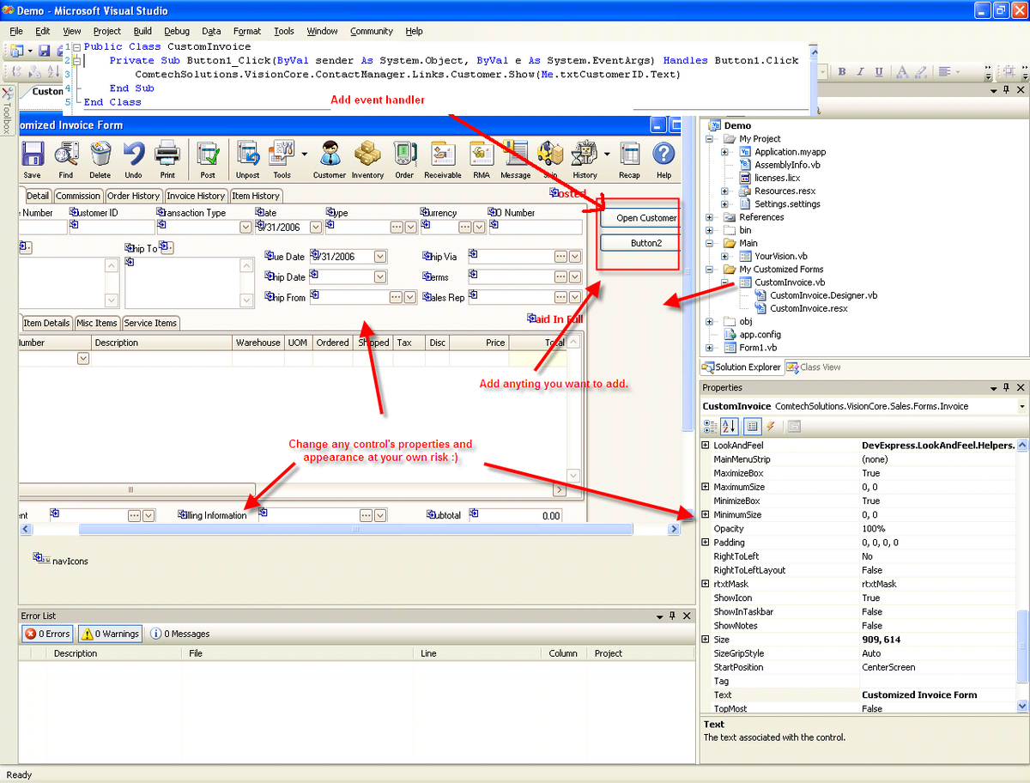Image resolution: width=1030 pixels, height=783 pixels.
Task: Toggle Alphabetical sort in Properties panel
Action: point(729,426)
